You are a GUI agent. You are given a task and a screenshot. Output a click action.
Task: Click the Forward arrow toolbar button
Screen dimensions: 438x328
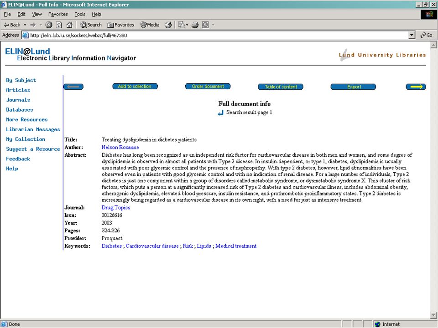point(33,25)
